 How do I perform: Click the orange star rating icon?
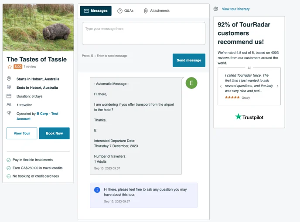10,67
